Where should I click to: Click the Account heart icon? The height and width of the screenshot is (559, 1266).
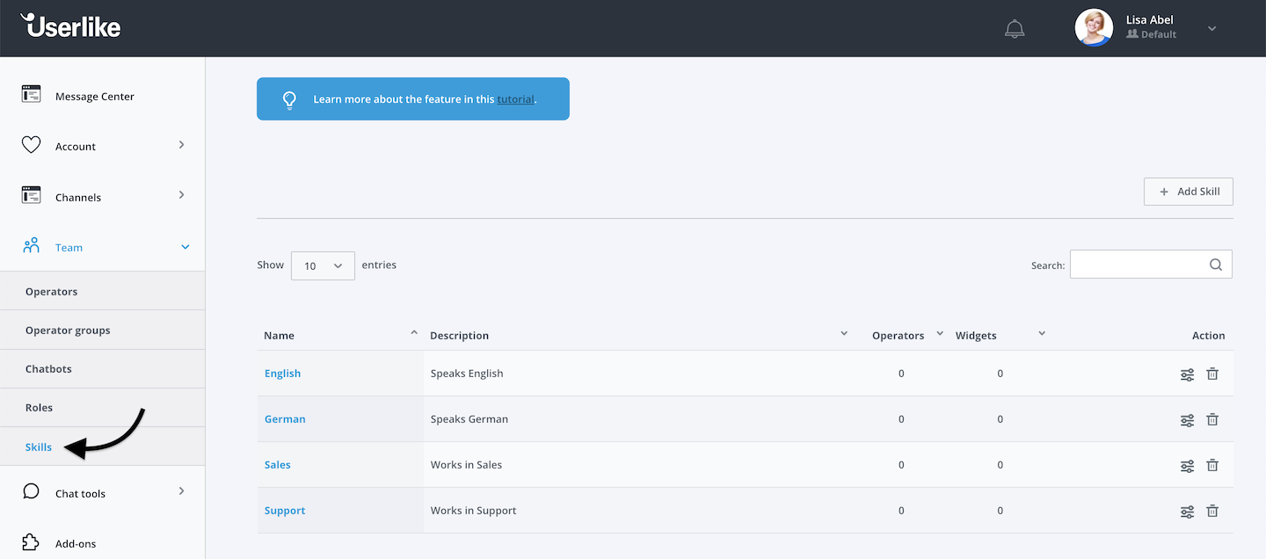point(32,145)
